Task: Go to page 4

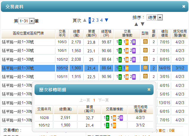Action: [101, 20]
